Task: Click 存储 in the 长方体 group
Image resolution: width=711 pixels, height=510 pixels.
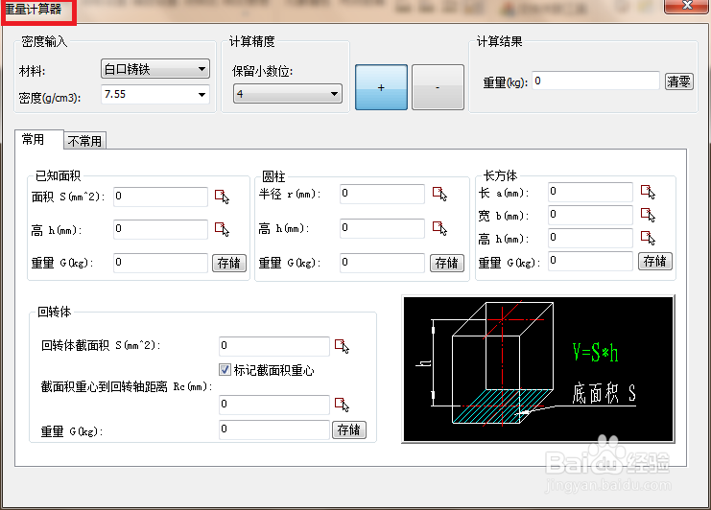Action: (654, 262)
